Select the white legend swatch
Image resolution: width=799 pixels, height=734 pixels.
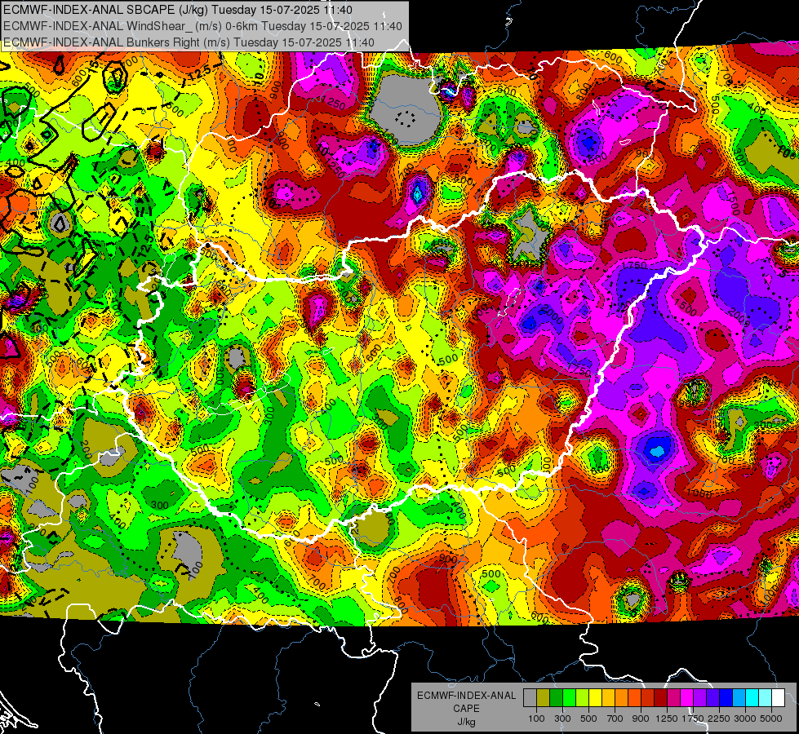pyautogui.click(x=778, y=697)
